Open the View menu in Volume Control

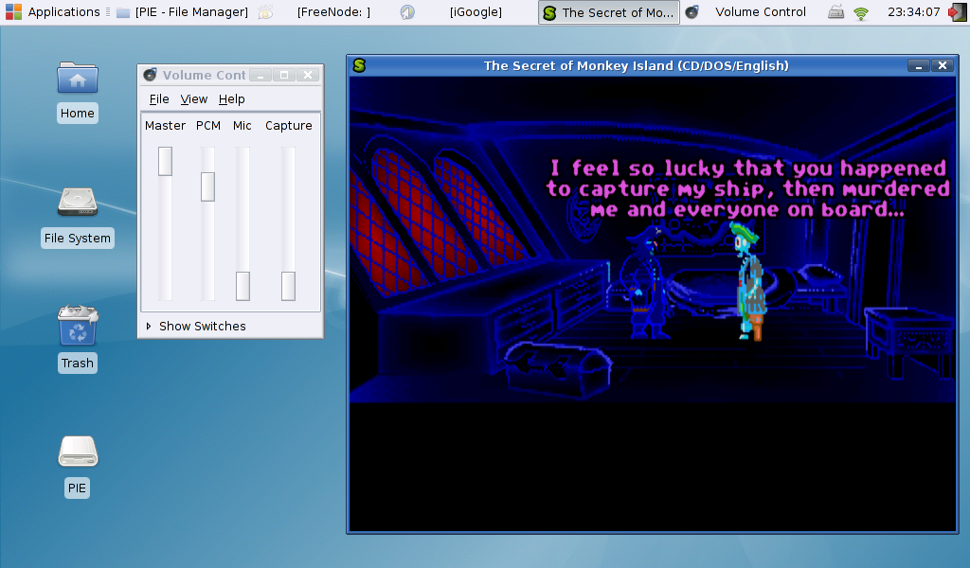[x=193, y=98]
